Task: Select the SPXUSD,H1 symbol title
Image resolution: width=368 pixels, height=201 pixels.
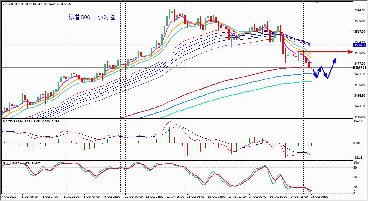Action: click(15, 4)
